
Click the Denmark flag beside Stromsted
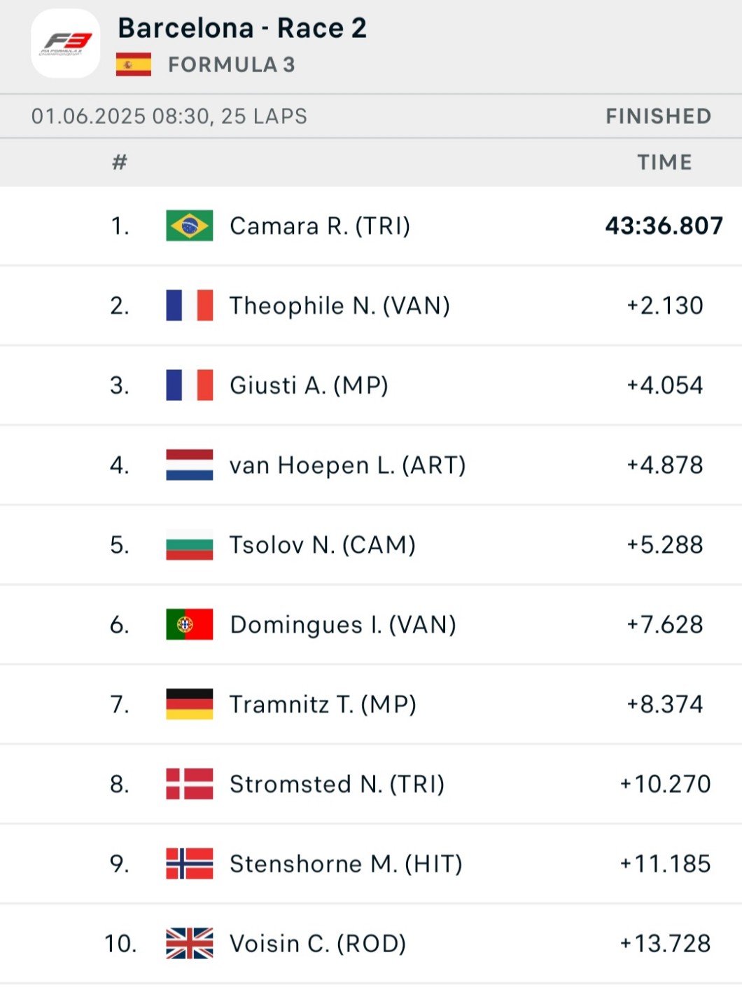[189, 784]
